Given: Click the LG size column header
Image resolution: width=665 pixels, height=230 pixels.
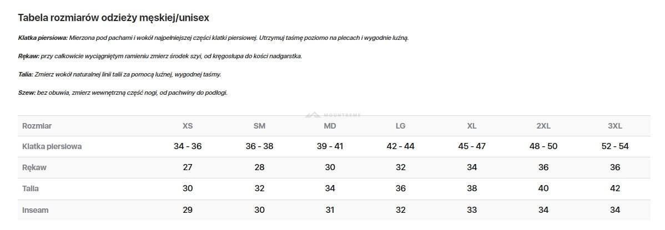Looking at the screenshot, I should click(400, 126).
